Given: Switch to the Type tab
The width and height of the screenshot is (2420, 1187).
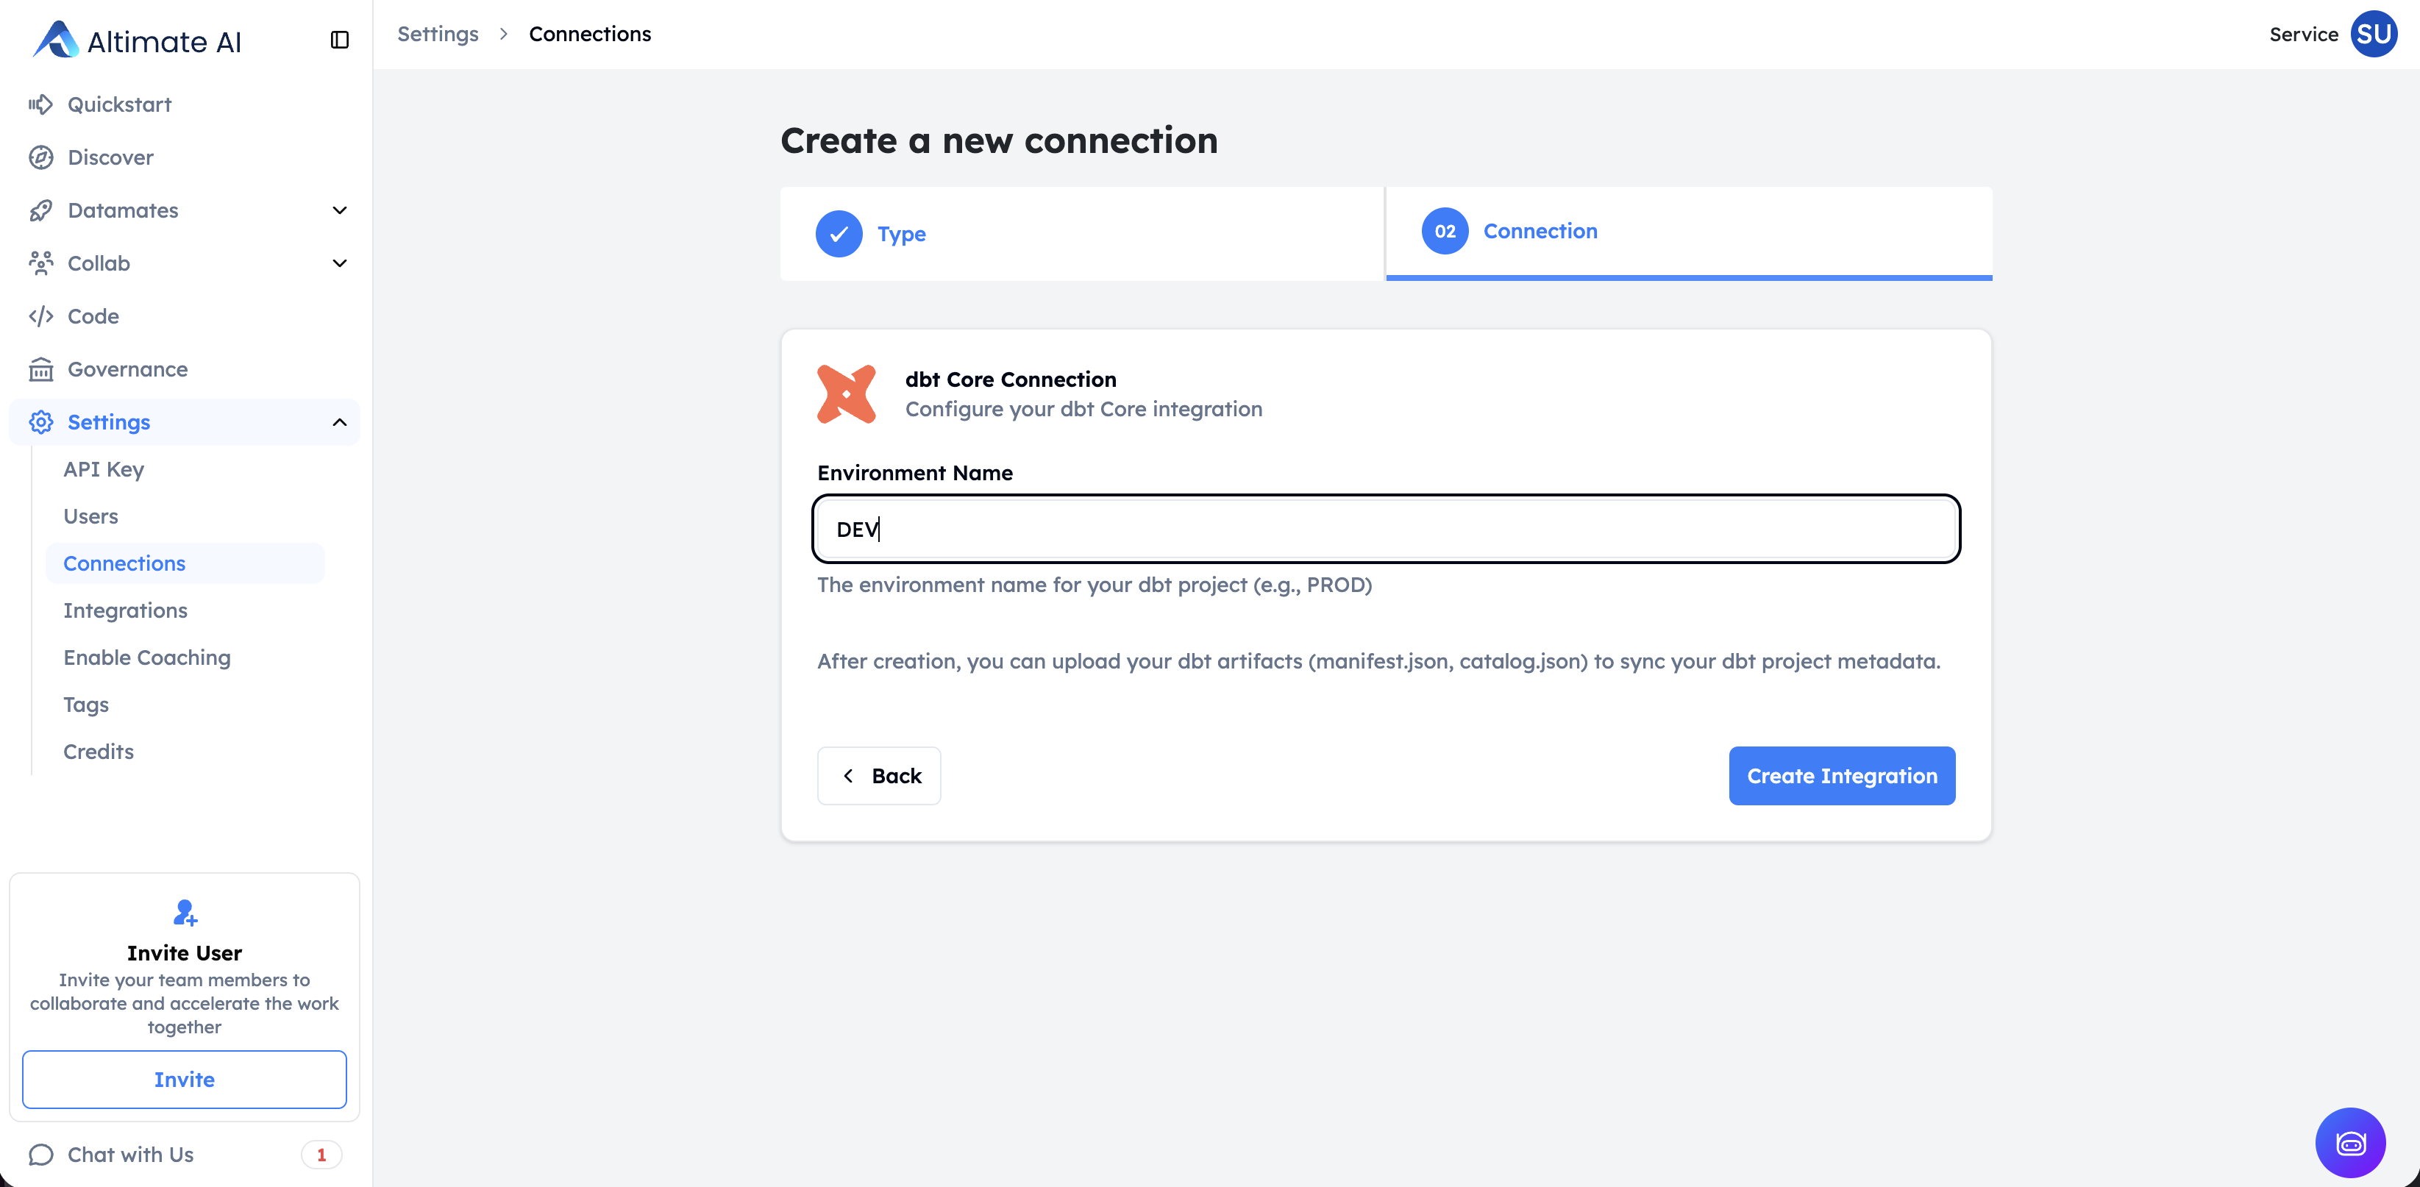Looking at the screenshot, I should pos(901,234).
